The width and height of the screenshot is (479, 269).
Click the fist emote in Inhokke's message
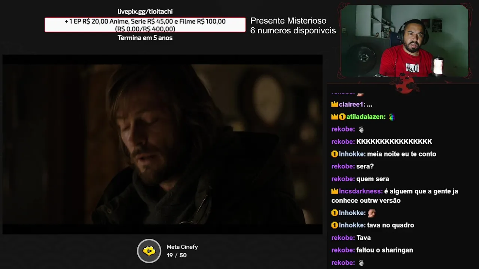(x=372, y=213)
